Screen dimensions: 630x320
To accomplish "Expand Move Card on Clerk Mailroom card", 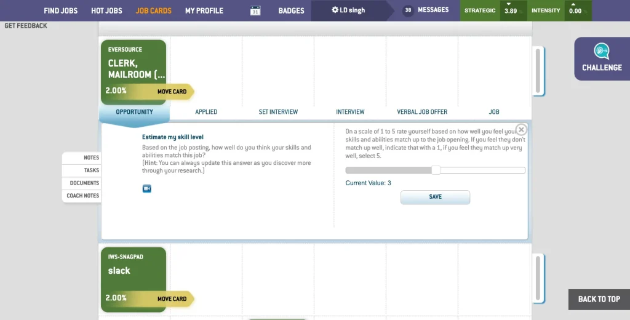I will pos(172,92).
